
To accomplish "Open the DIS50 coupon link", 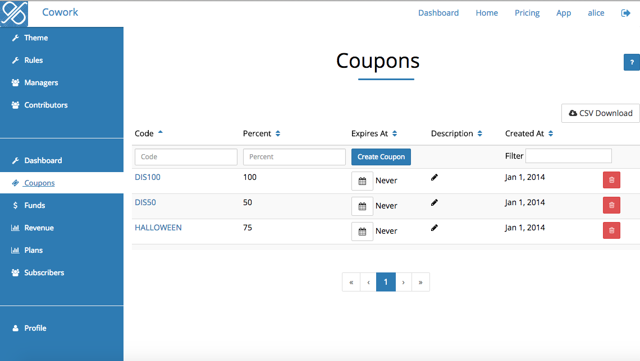I will (145, 202).
